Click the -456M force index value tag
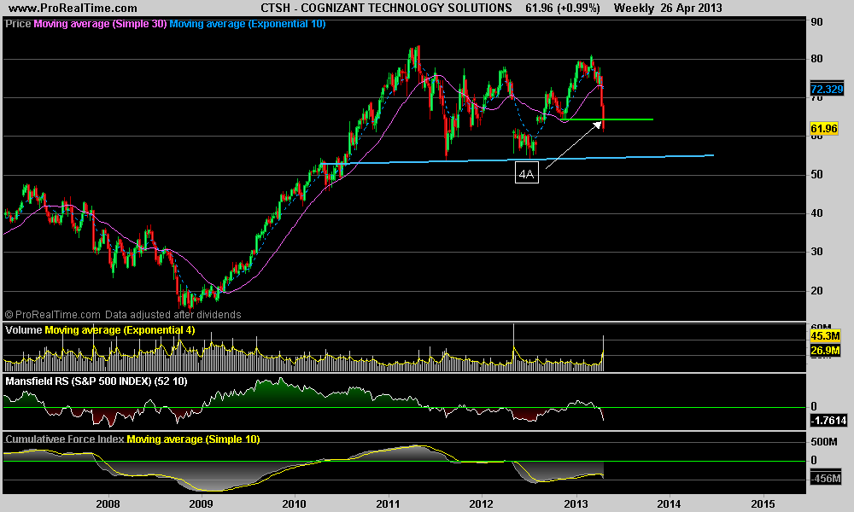The height and width of the screenshot is (512, 854). [x=826, y=479]
